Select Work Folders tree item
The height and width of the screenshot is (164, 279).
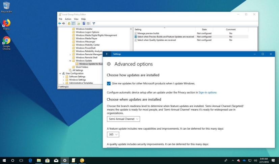coord(82,67)
